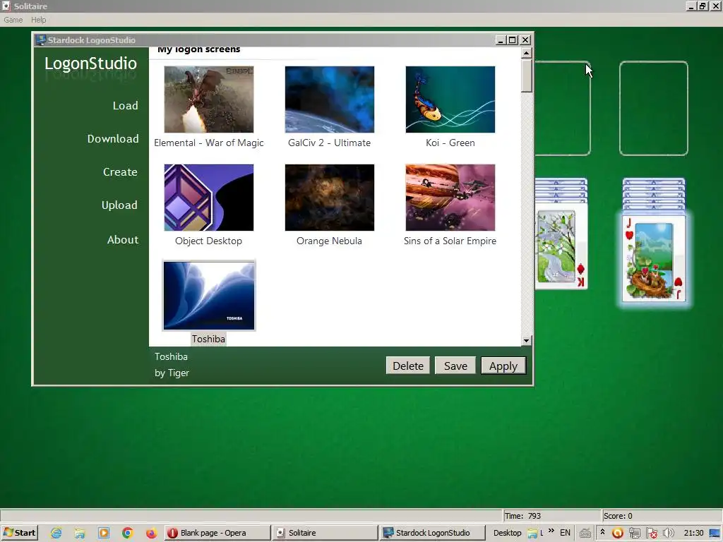
Task: Click the scroll up arrow in logon list
Action: (526, 53)
